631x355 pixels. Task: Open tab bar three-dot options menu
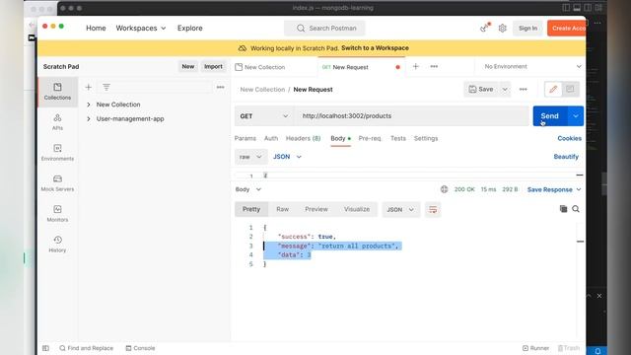point(434,66)
